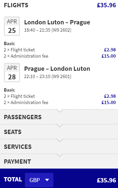Click the return Flight ticket £2.98 price
118x188 pixels.
110,96
